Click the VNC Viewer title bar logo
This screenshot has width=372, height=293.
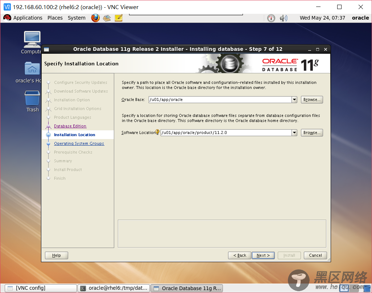[7, 7]
